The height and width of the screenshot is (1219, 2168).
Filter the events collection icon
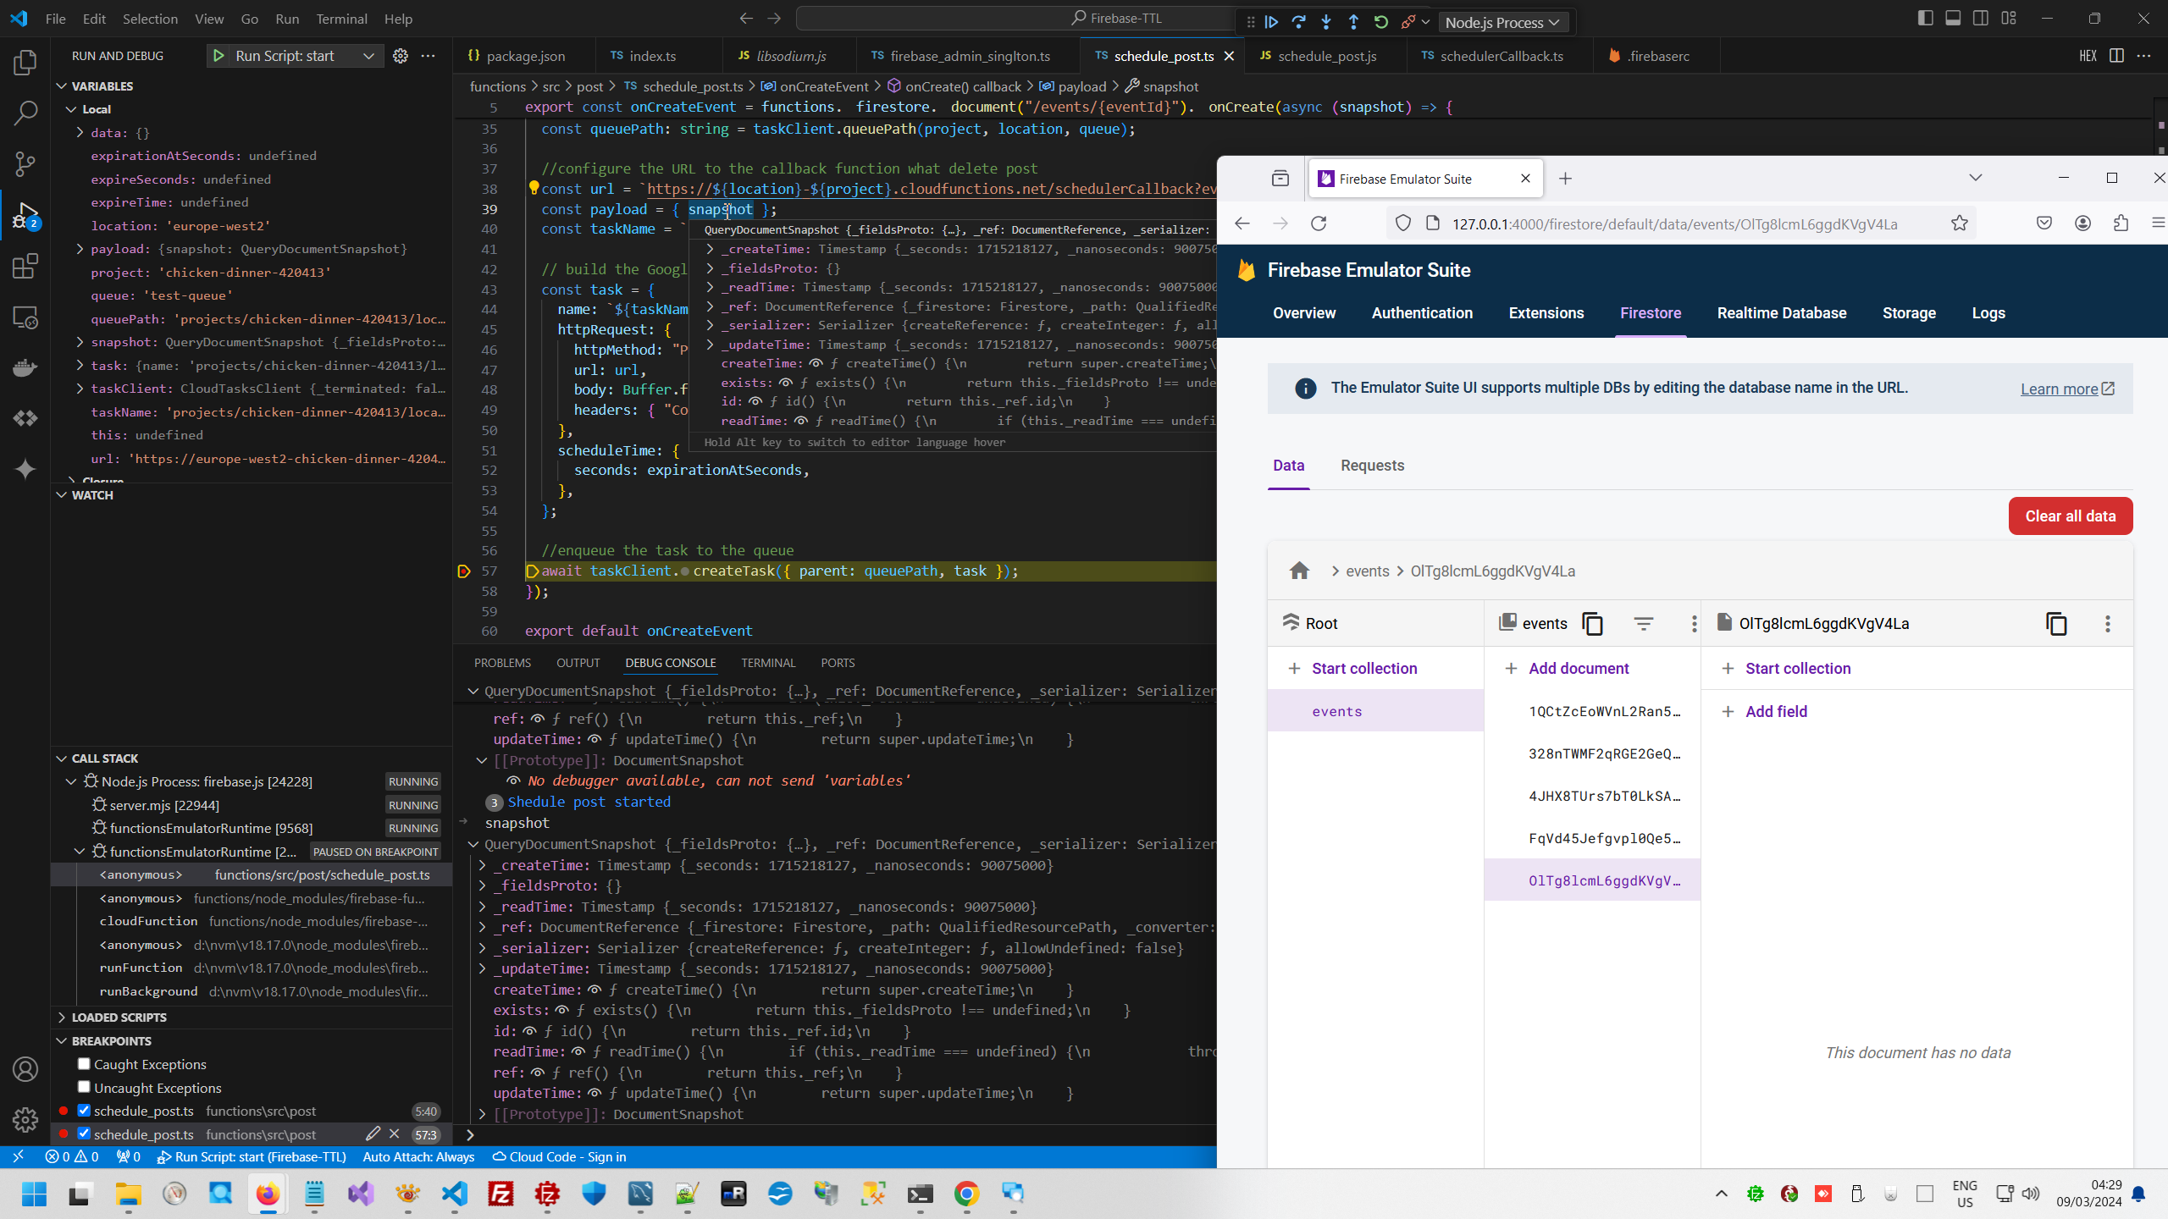point(1643,624)
